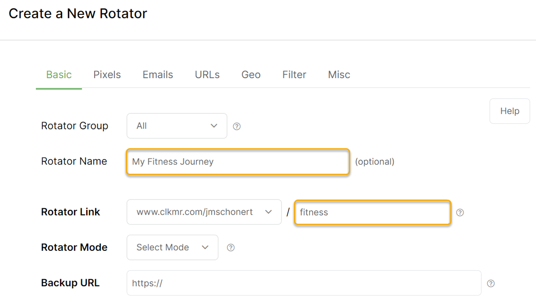This screenshot has height=304, width=536.
Task: Click the rotator link slug field
Action: [x=373, y=212]
